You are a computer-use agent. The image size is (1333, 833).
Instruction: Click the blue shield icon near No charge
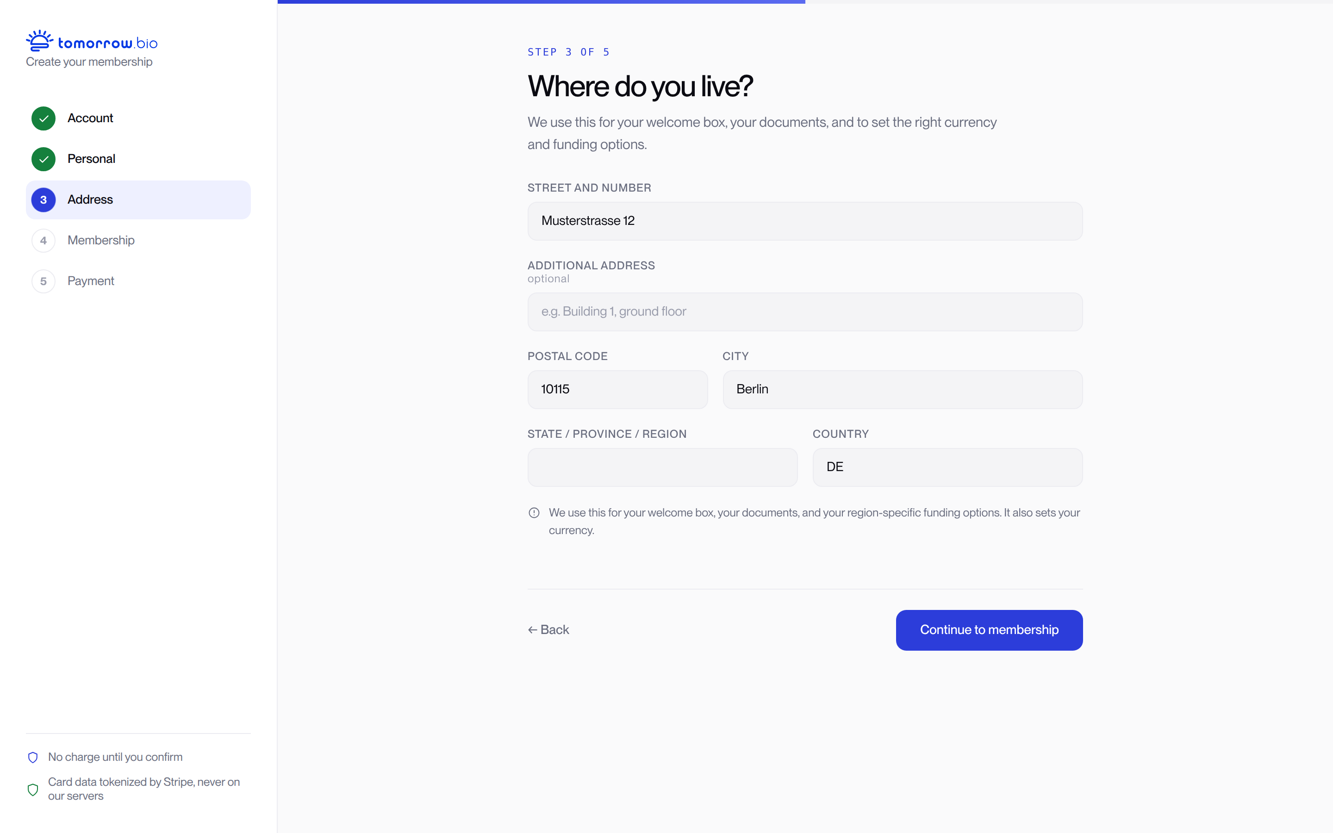(x=33, y=758)
